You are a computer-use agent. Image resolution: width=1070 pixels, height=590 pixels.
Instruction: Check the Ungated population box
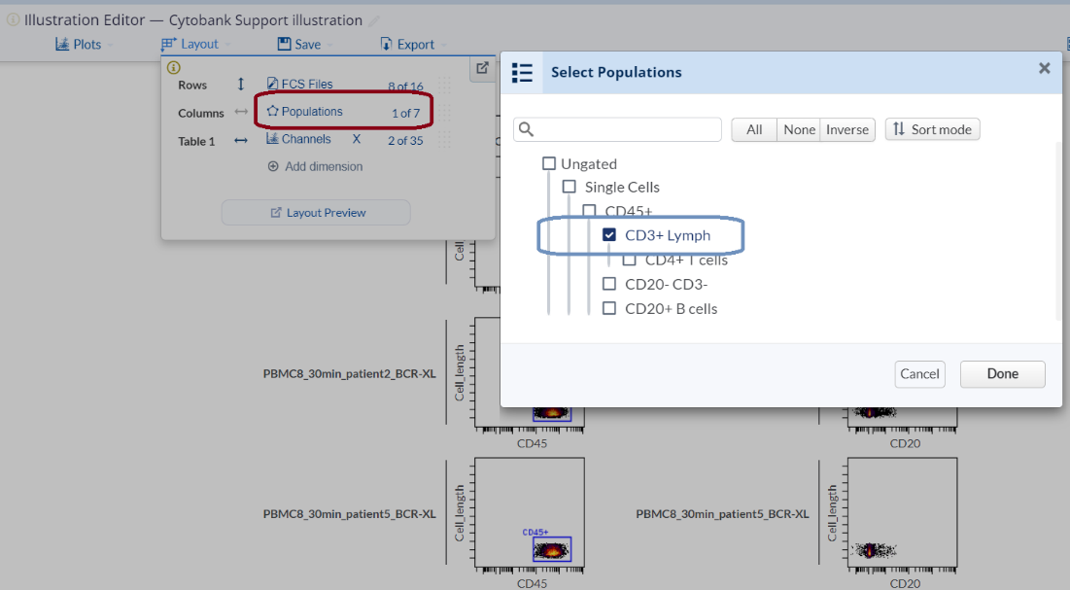[x=549, y=163]
